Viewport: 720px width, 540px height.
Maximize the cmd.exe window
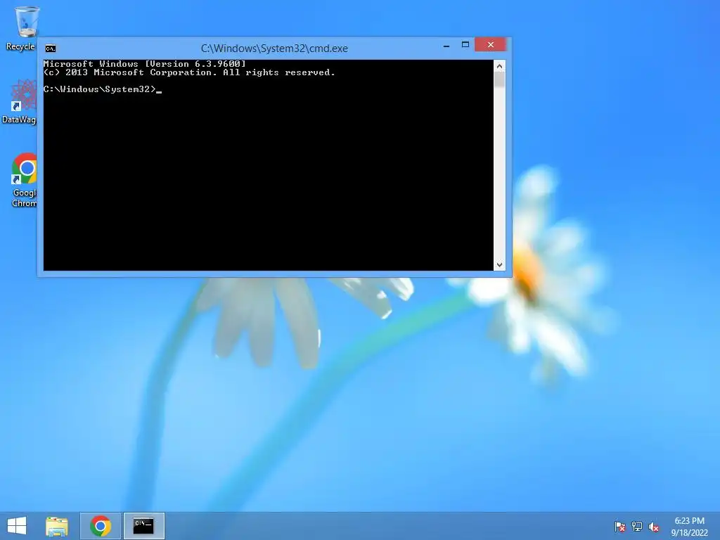(x=465, y=44)
